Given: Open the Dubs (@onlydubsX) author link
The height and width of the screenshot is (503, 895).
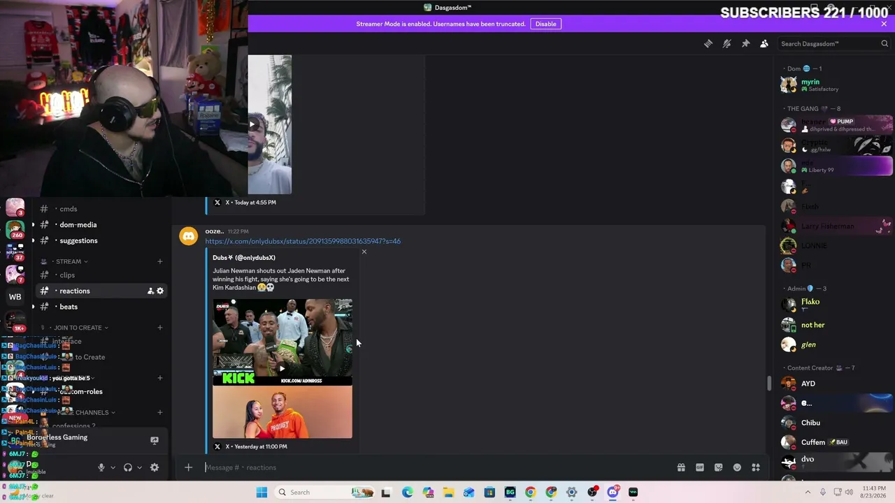Looking at the screenshot, I should coord(244,258).
